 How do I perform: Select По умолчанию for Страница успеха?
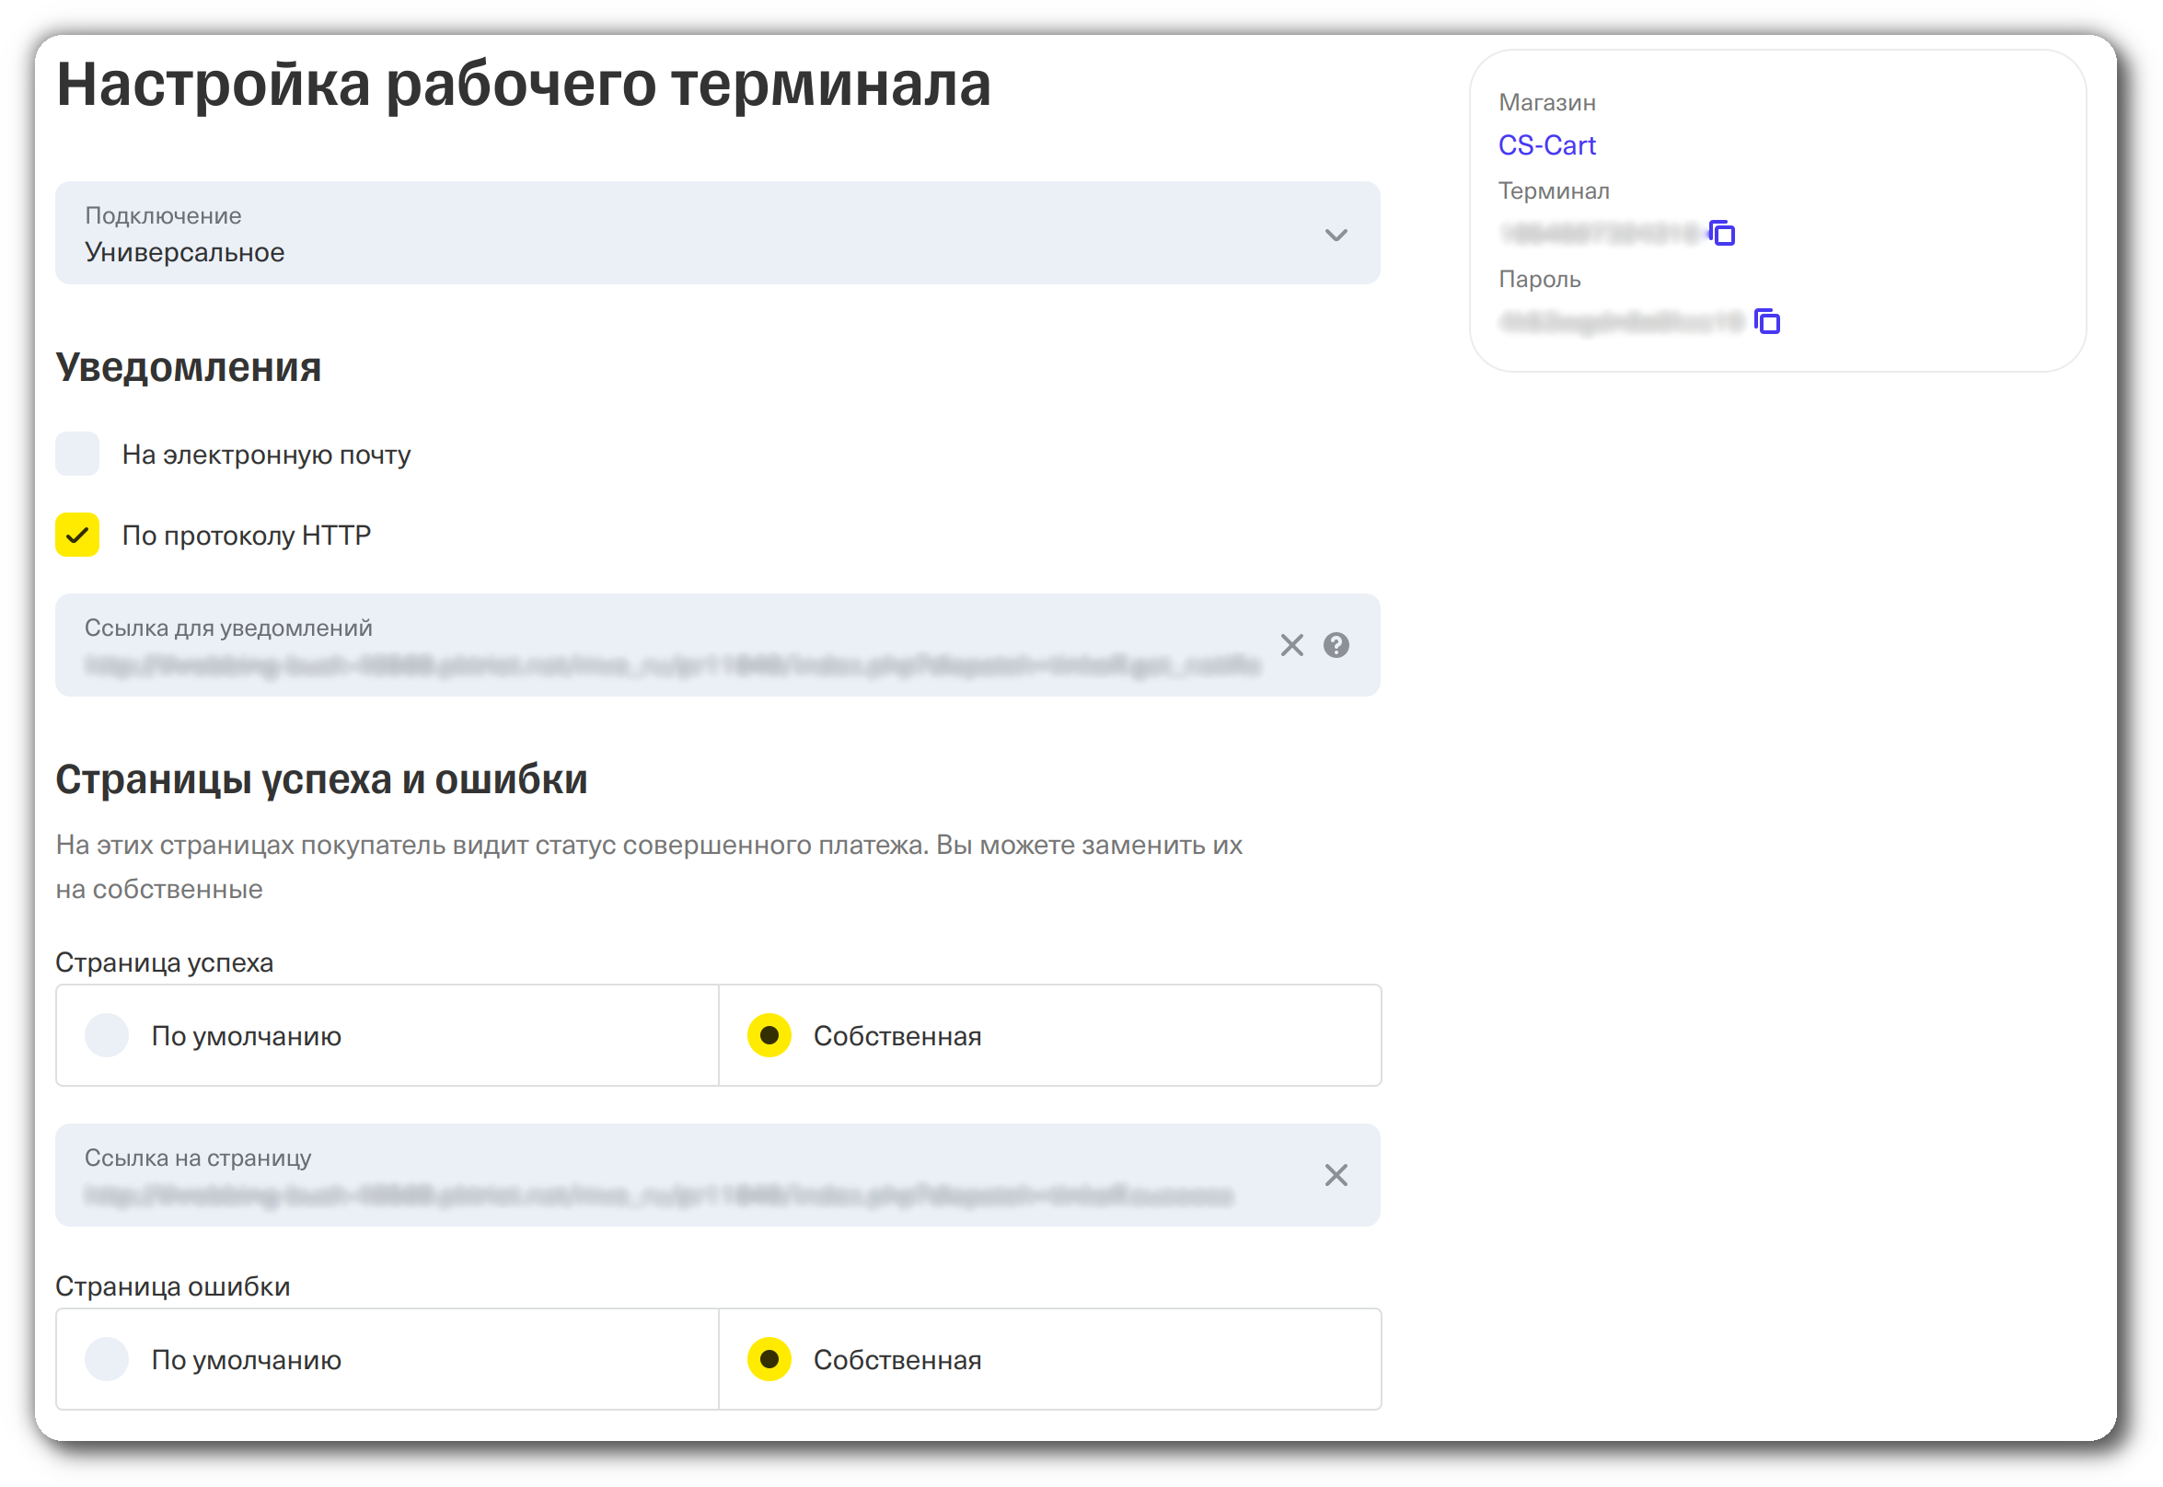(107, 1035)
